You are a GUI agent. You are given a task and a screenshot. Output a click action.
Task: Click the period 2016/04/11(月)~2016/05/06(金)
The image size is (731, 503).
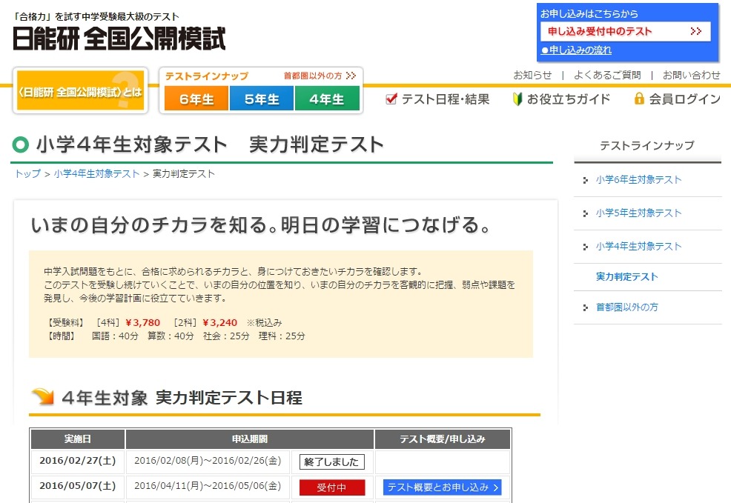(208, 486)
